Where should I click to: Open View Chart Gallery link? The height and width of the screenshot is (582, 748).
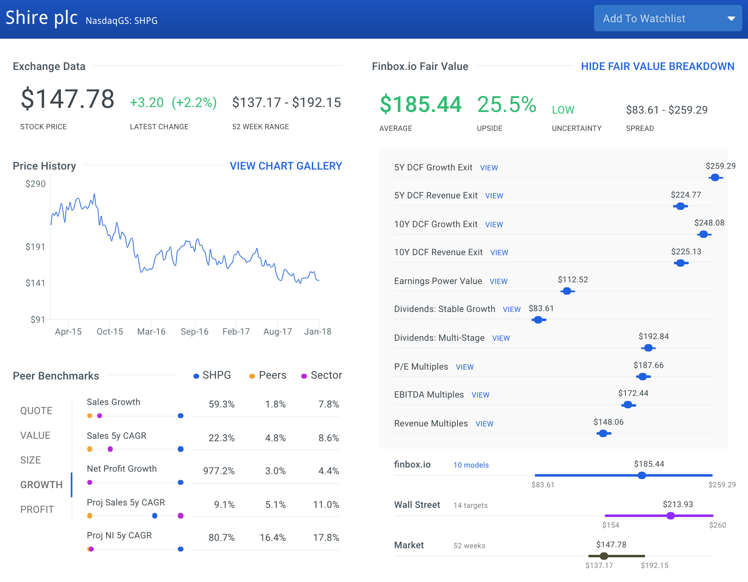(x=286, y=166)
